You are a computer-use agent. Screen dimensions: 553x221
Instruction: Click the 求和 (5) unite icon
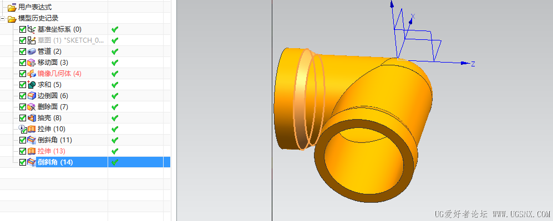click(x=32, y=85)
